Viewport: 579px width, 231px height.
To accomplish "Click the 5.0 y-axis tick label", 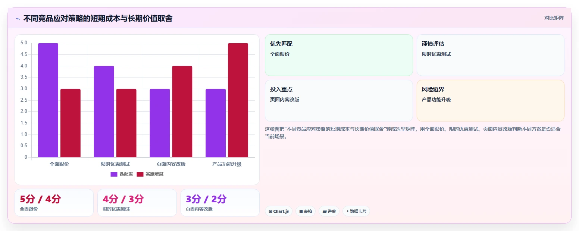I will 24,43.
